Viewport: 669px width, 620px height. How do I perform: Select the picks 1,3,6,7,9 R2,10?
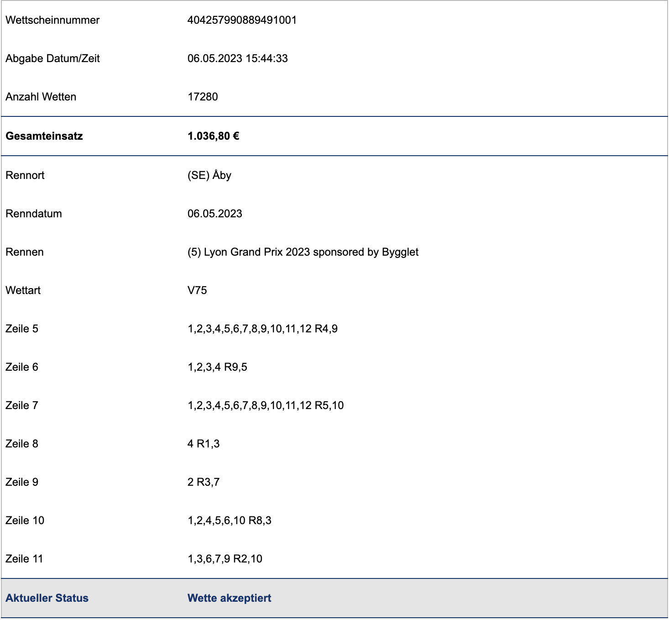[x=225, y=559]
